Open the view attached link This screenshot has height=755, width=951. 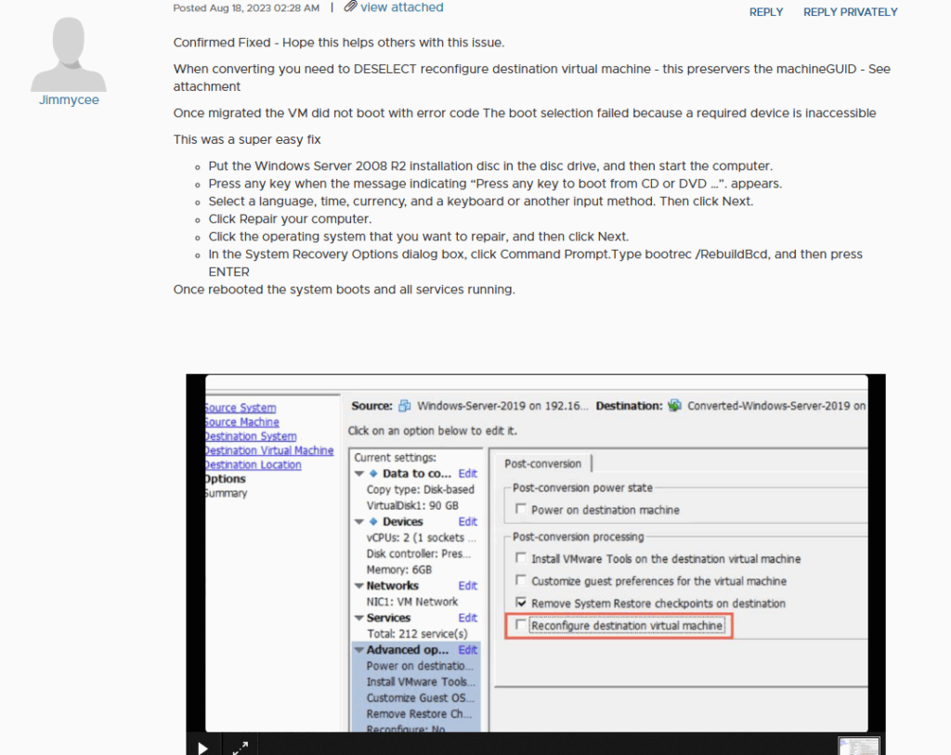(401, 7)
